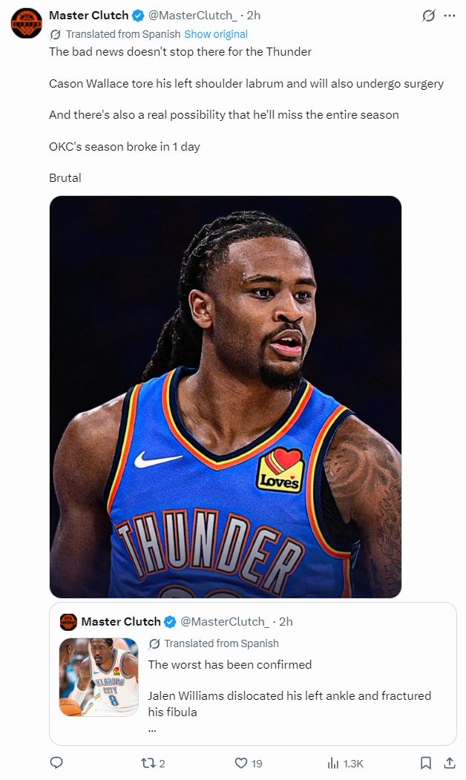
Task: Repost this tweet with retweet icon
Action: tap(148, 763)
